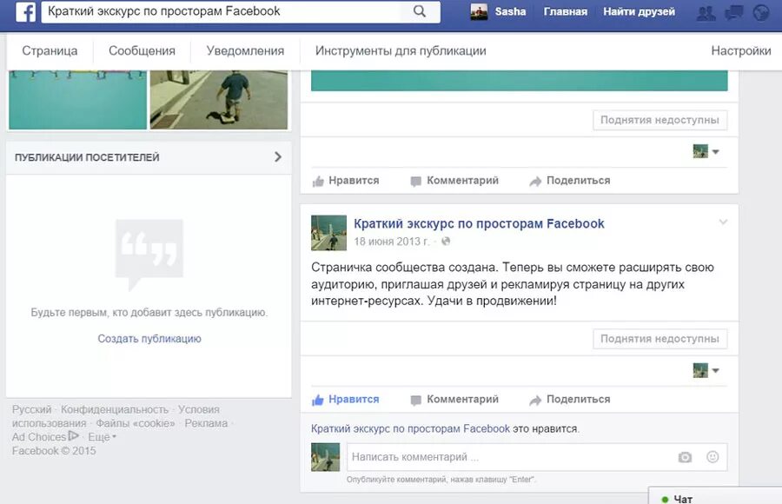Click the Русский language link
Screen dimensions: 782x504
click(32, 409)
